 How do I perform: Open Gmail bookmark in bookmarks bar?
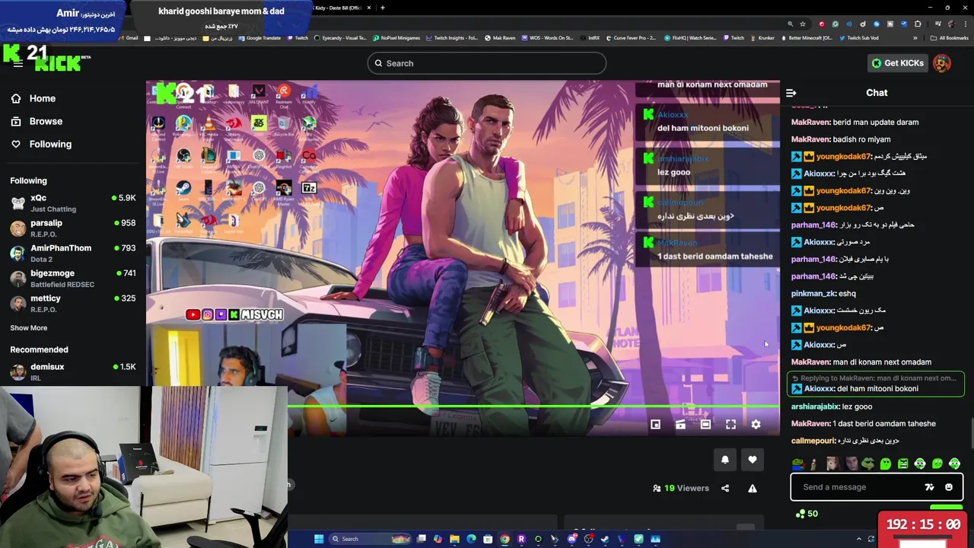point(129,38)
